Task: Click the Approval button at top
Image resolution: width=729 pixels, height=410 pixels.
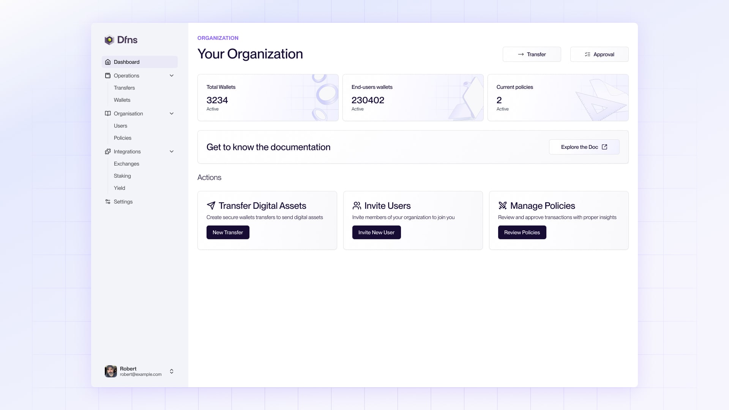Action: (599, 54)
